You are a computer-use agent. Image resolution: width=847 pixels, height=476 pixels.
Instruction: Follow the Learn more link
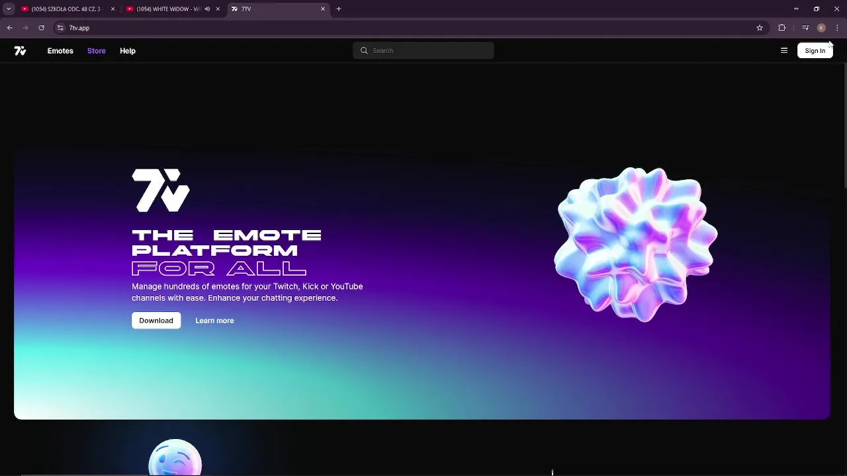(214, 321)
